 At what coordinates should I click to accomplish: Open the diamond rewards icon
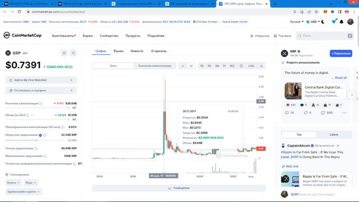(x=334, y=21)
